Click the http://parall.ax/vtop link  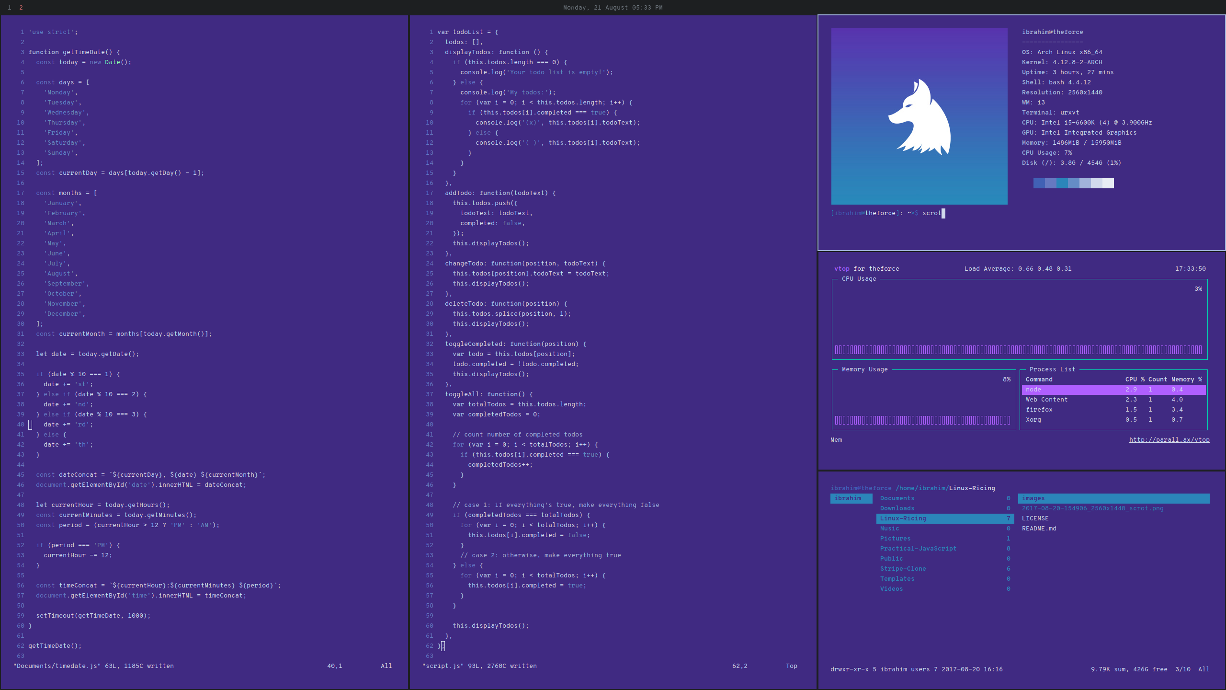pyautogui.click(x=1168, y=439)
